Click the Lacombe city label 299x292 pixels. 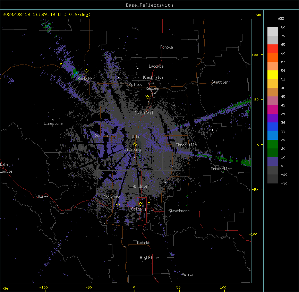pos(156,66)
